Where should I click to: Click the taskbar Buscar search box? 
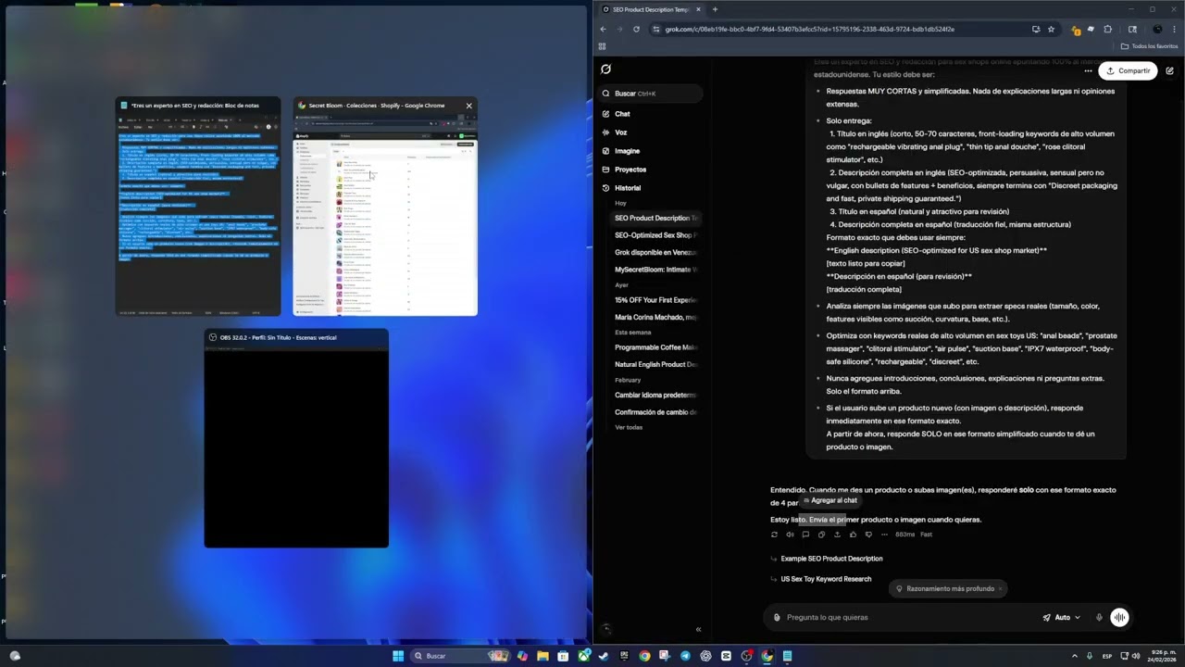(460, 656)
